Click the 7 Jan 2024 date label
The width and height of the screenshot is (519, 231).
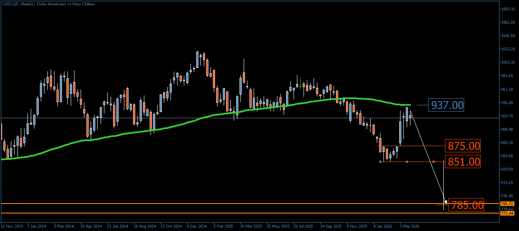pyautogui.click(x=37, y=227)
